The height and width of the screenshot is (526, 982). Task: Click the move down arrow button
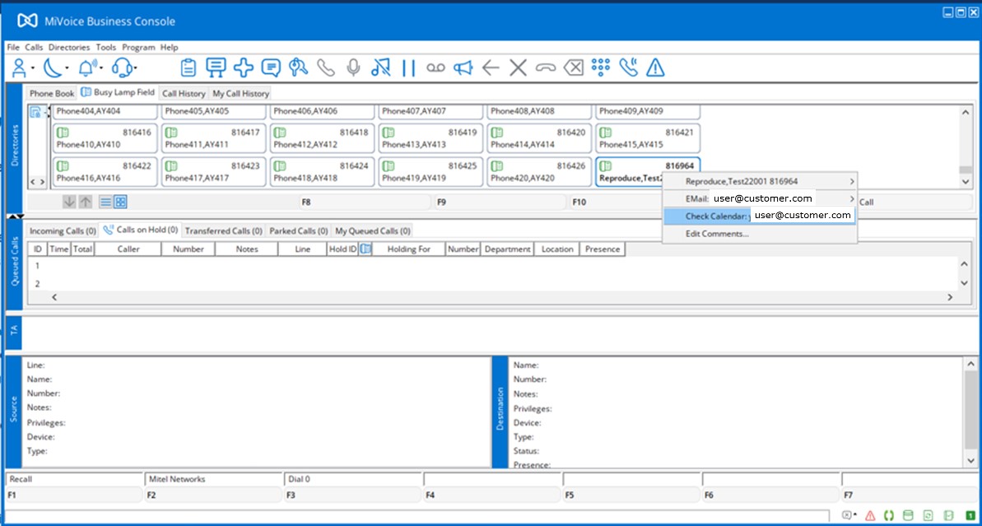(x=69, y=202)
